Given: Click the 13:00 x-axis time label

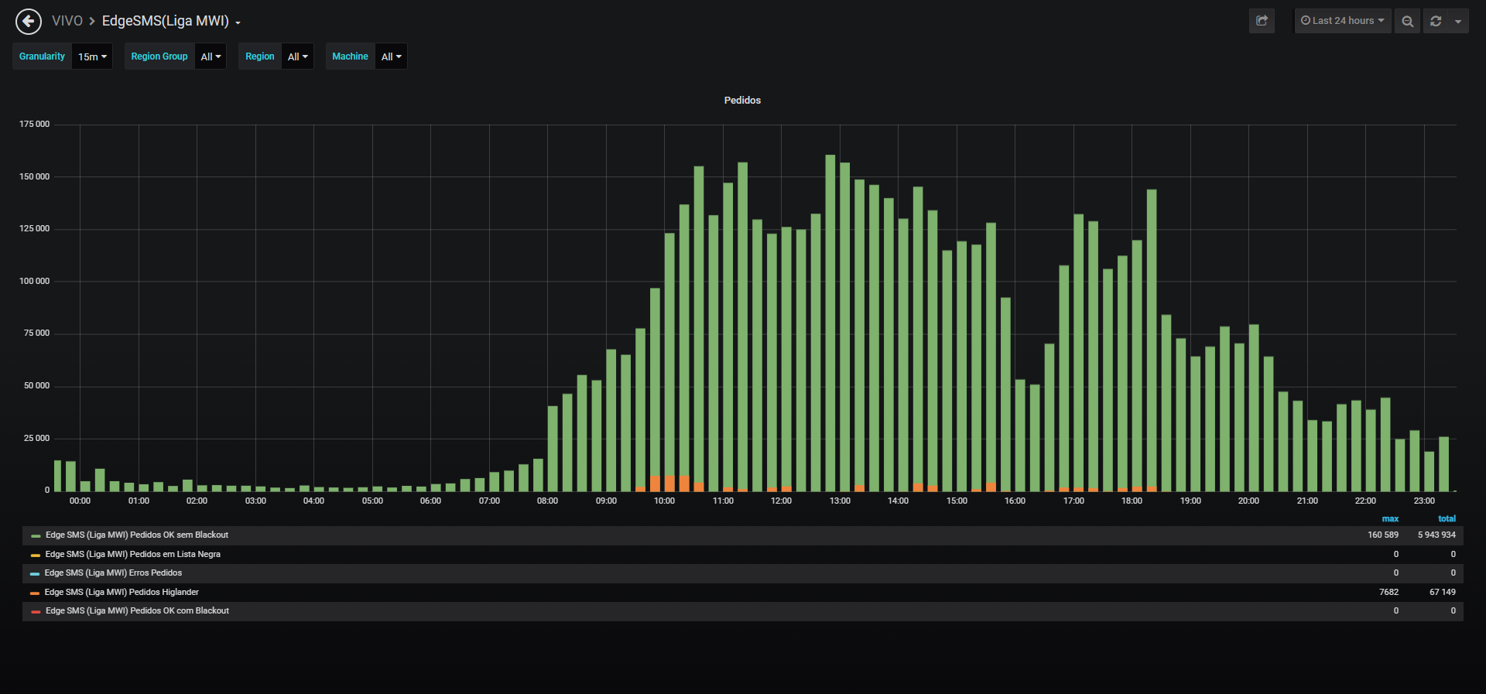Looking at the screenshot, I should coord(840,501).
